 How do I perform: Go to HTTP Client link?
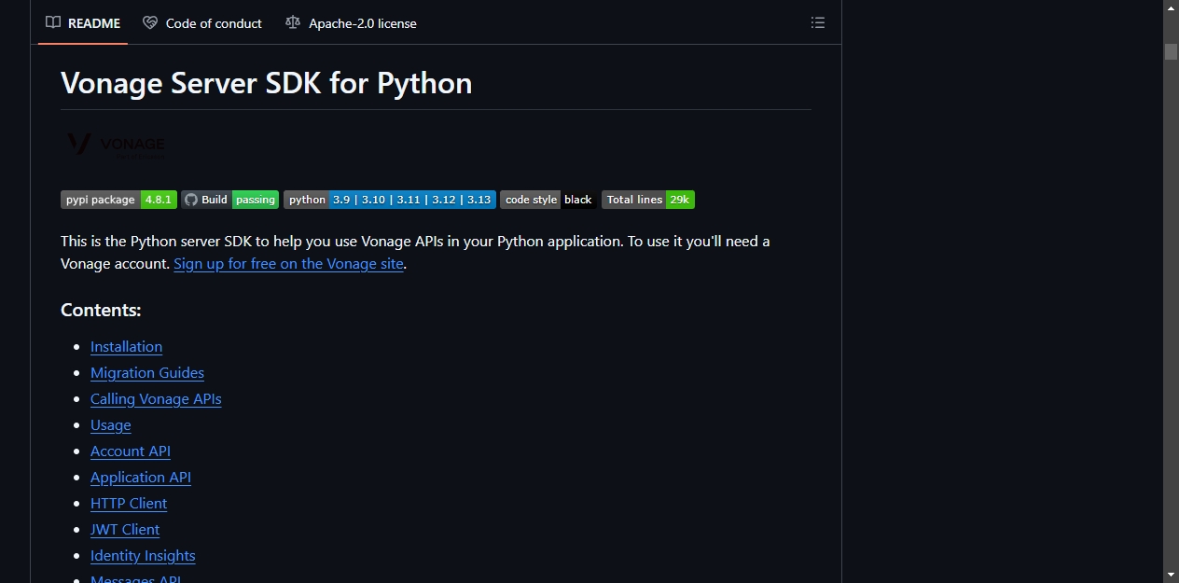click(129, 504)
